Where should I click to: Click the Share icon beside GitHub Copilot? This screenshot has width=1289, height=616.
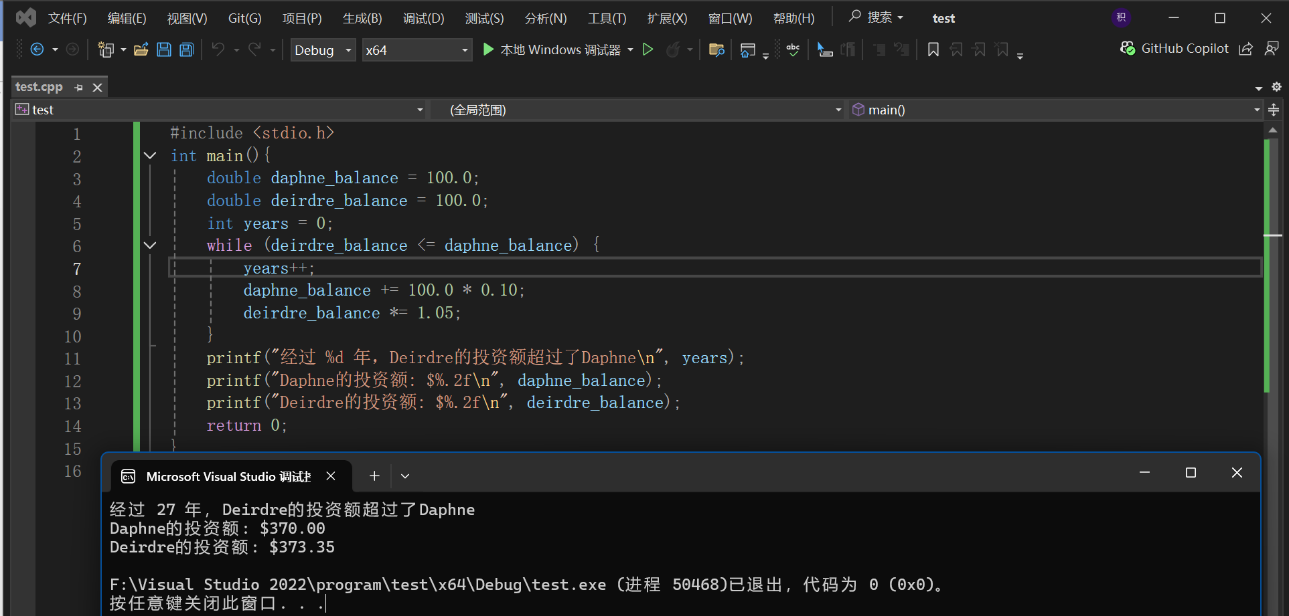tap(1246, 49)
